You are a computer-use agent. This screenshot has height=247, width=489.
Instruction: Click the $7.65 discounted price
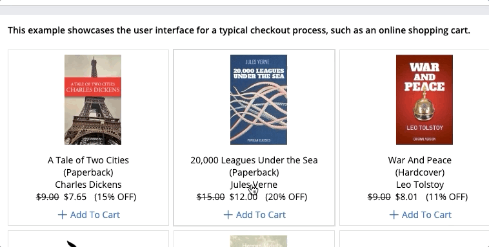(75, 197)
